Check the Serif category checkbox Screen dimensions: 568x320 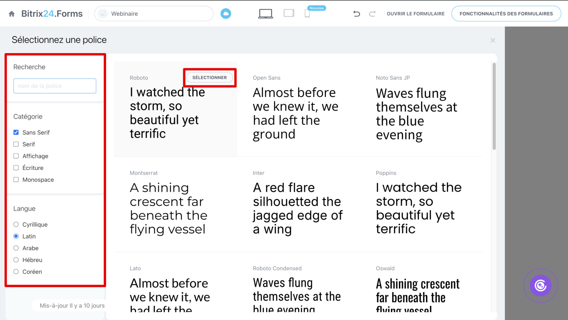[x=16, y=144]
